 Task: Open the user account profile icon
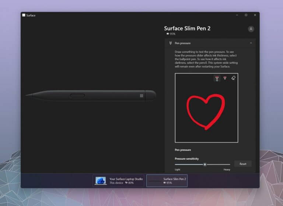tap(251, 29)
